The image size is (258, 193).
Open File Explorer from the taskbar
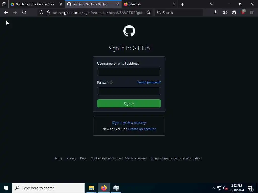pyautogui.click(x=91, y=188)
